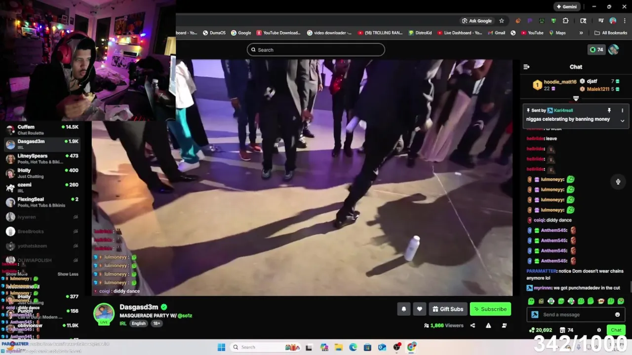
Task: Click the hoodie_matt16 top gifter
Action: click(559, 82)
